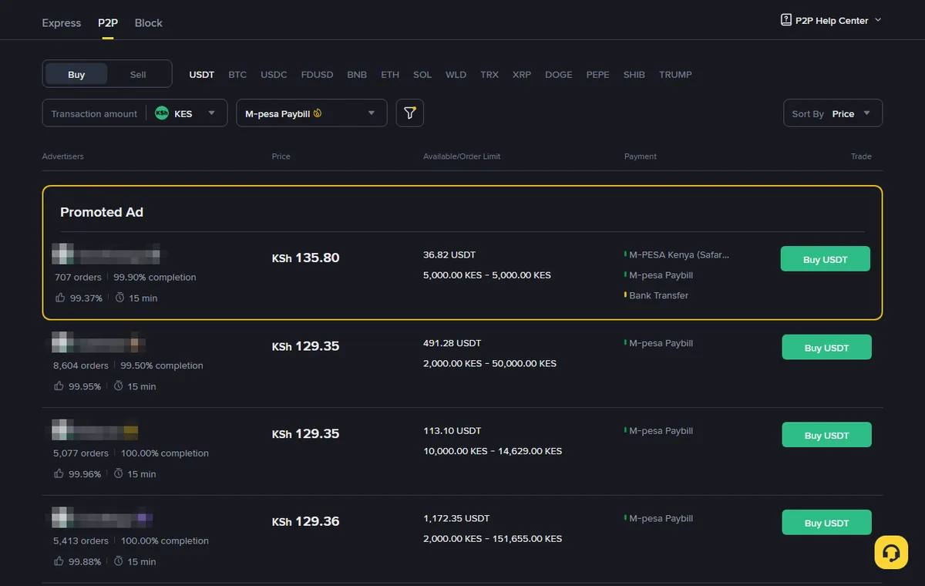Image resolution: width=925 pixels, height=586 pixels.
Task: Click the Bank Transfer payment label
Action: [658, 295]
